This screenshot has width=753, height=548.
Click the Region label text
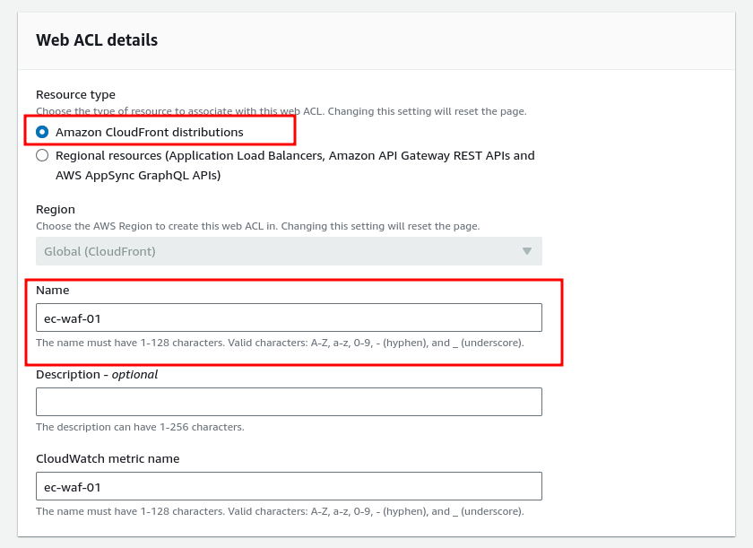pyautogui.click(x=56, y=209)
